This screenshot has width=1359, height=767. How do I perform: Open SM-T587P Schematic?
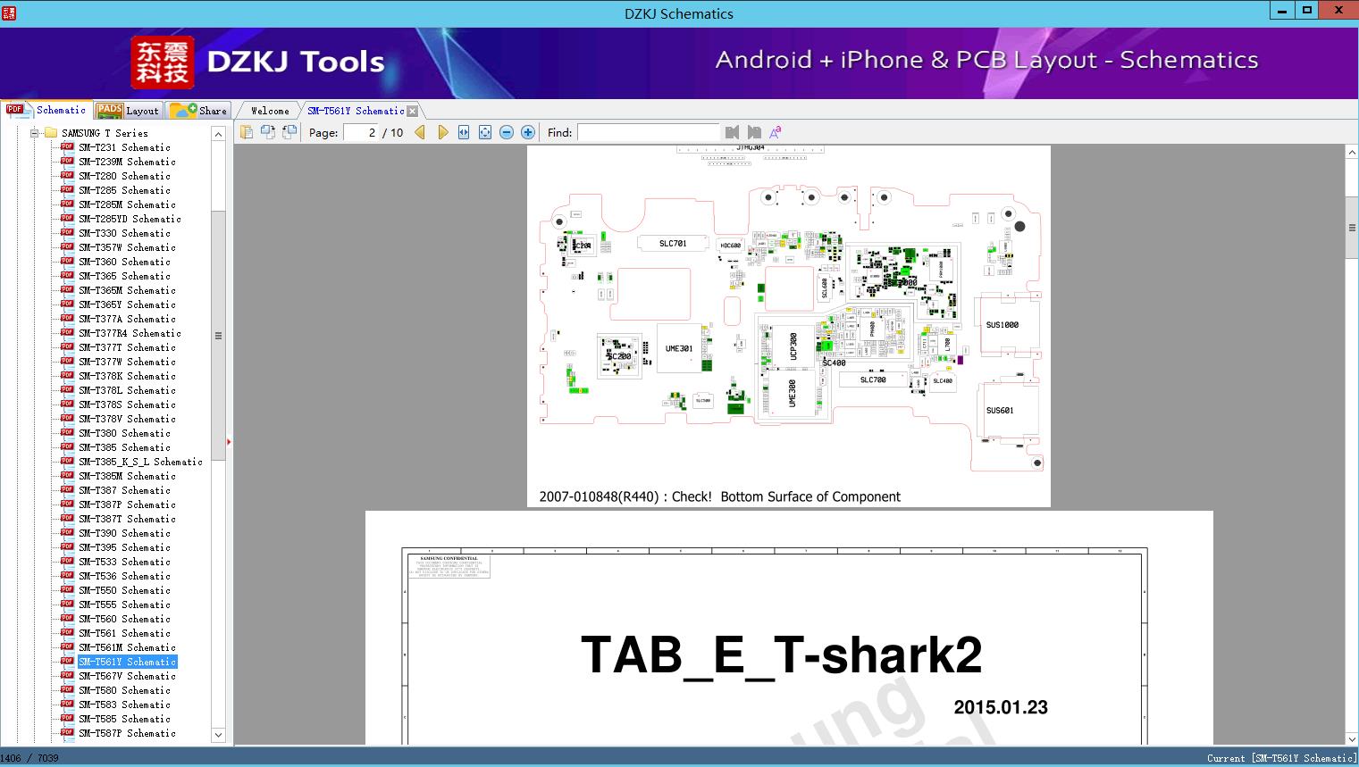[127, 733]
